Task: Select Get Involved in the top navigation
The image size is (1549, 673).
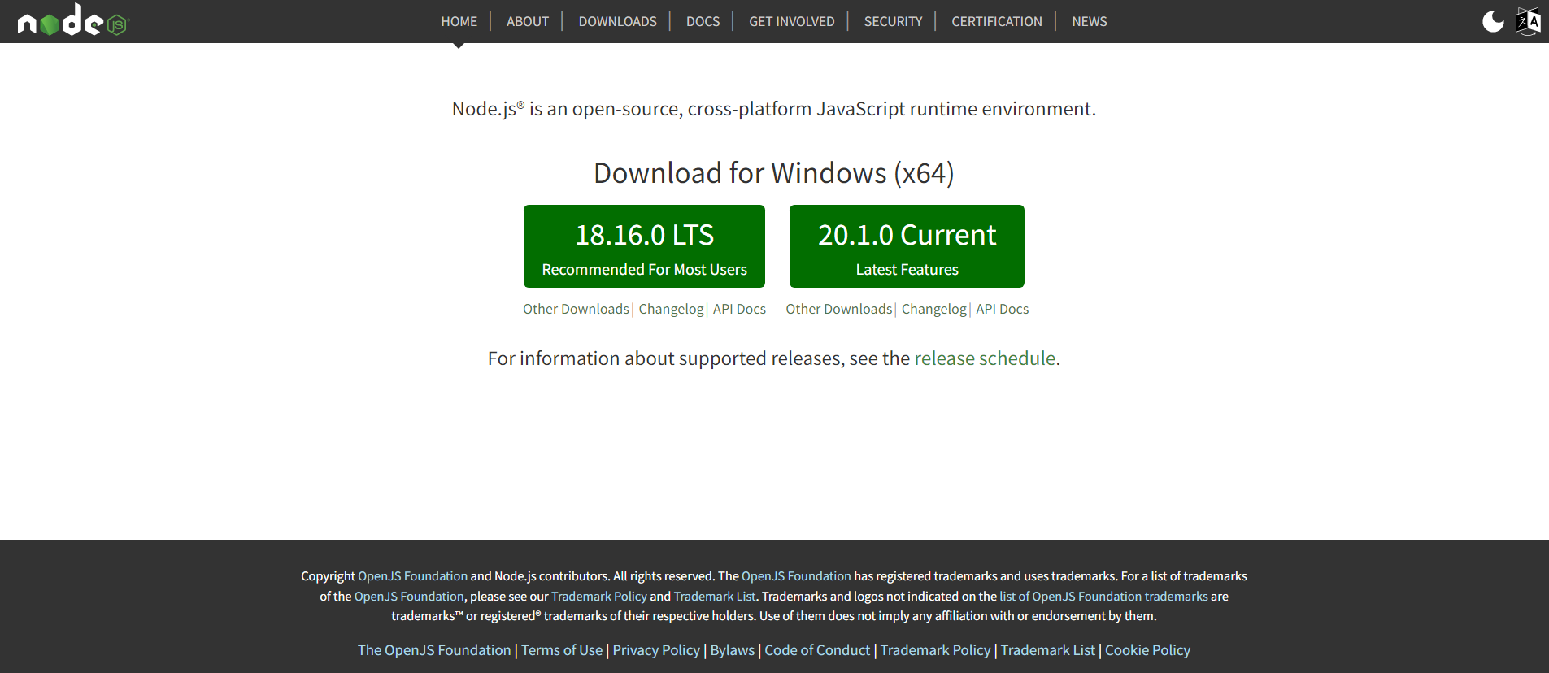Action: pyautogui.click(x=791, y=21)
